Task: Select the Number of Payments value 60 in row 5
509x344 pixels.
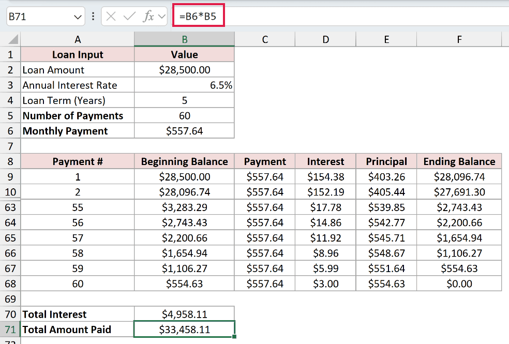Action: click(184, 115)
